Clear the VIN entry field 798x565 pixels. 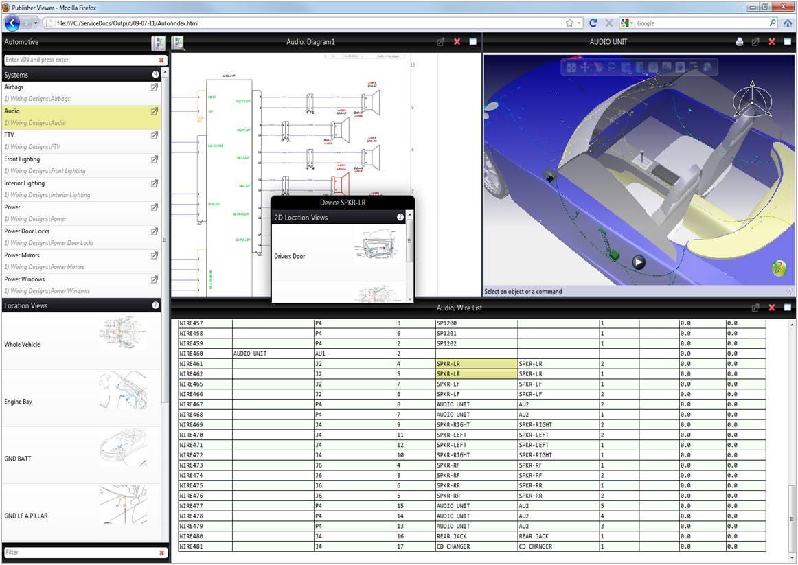161,60
